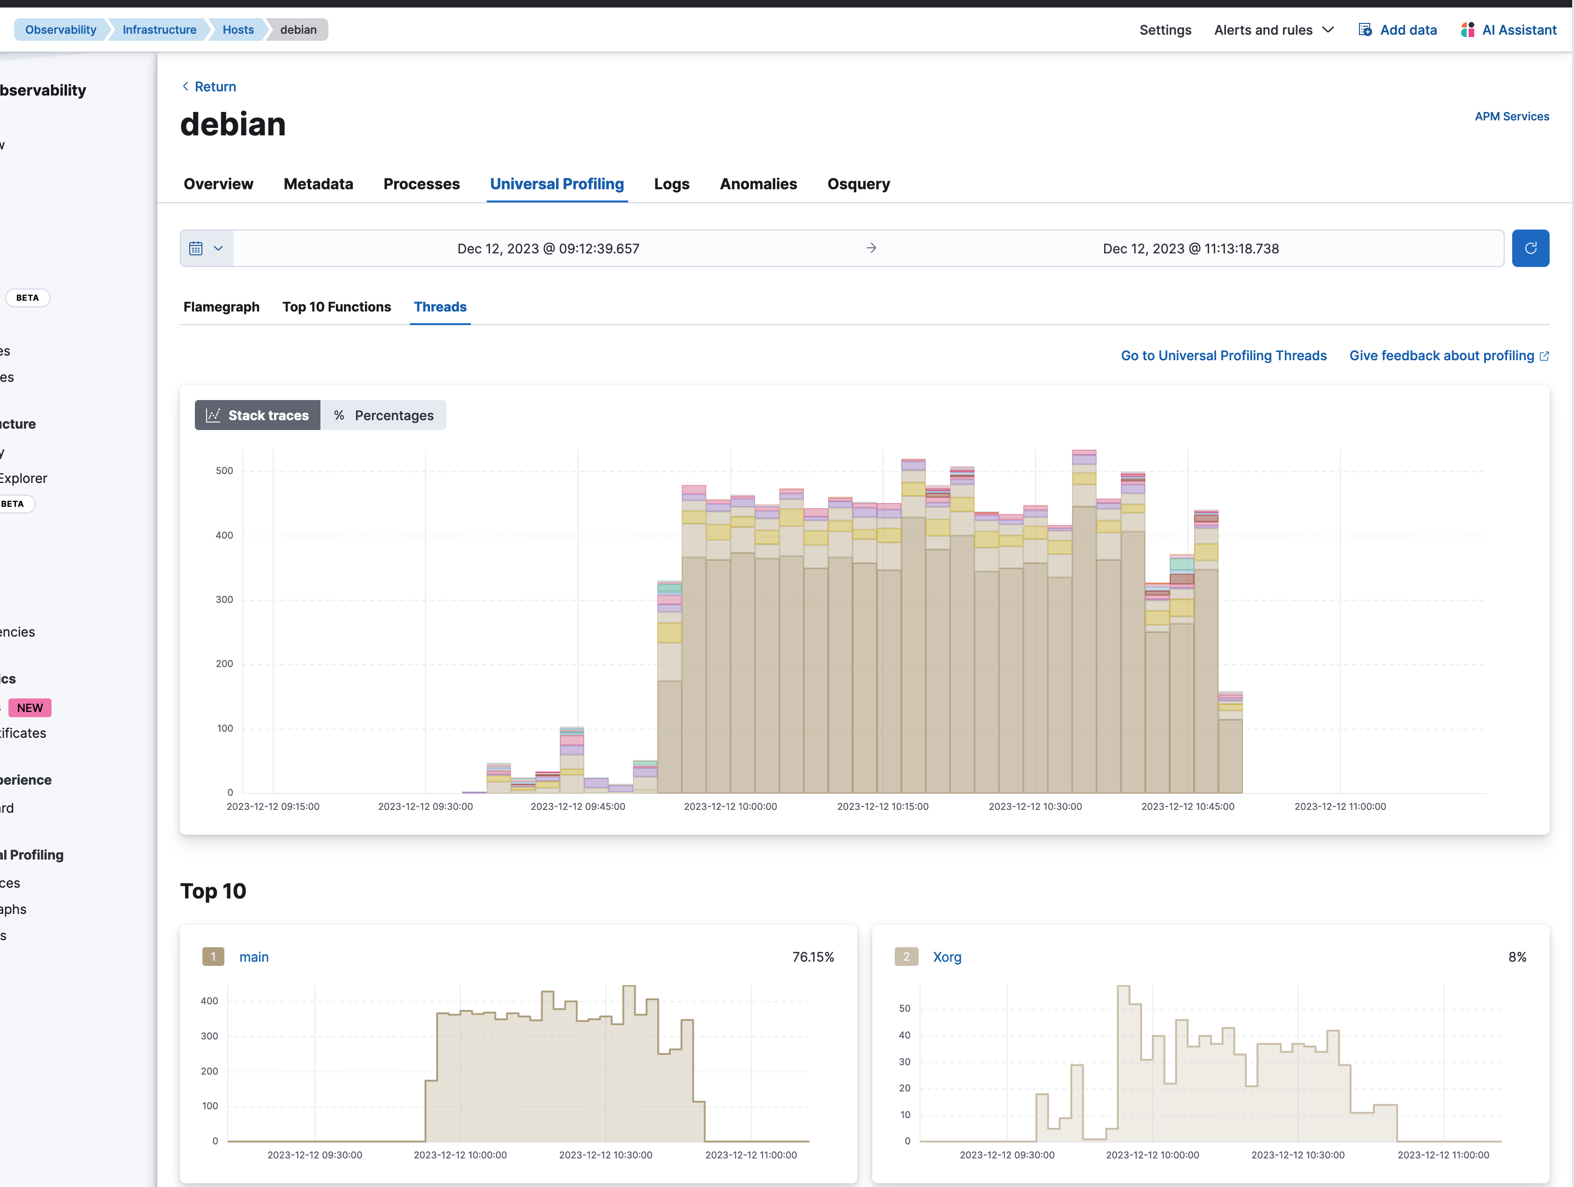
Task: Switch to the Processes tab
Action: [421, 184]
